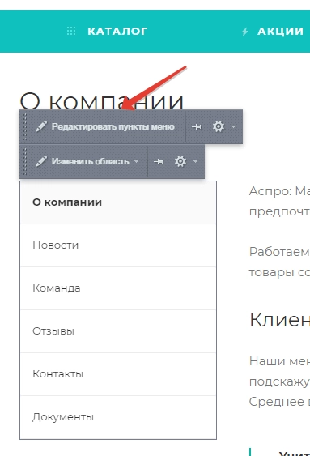Open Контакты in side menu
Screen dimensions: 310x456
118,374
